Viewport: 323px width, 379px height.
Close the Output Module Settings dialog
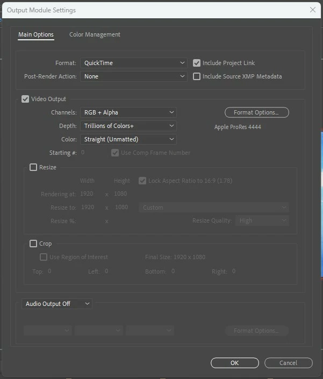[x=313, y=10]
